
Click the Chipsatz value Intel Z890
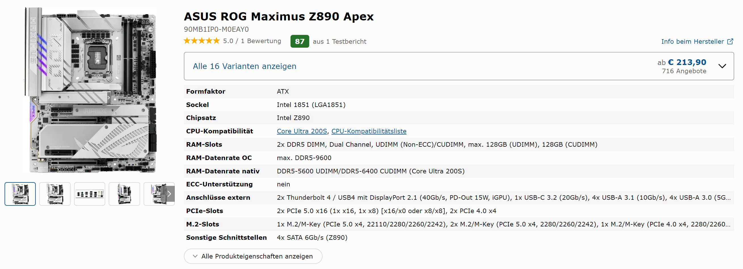click(x=293, y=118)
